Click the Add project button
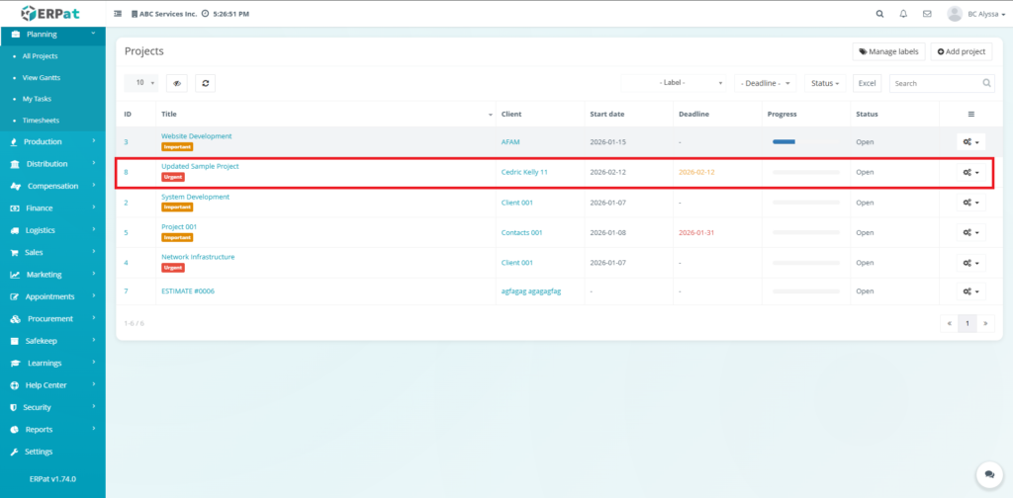 pyautogui.click(x=961, y=51)
